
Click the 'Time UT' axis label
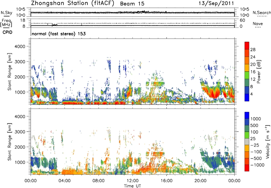[x=132, y=186]
